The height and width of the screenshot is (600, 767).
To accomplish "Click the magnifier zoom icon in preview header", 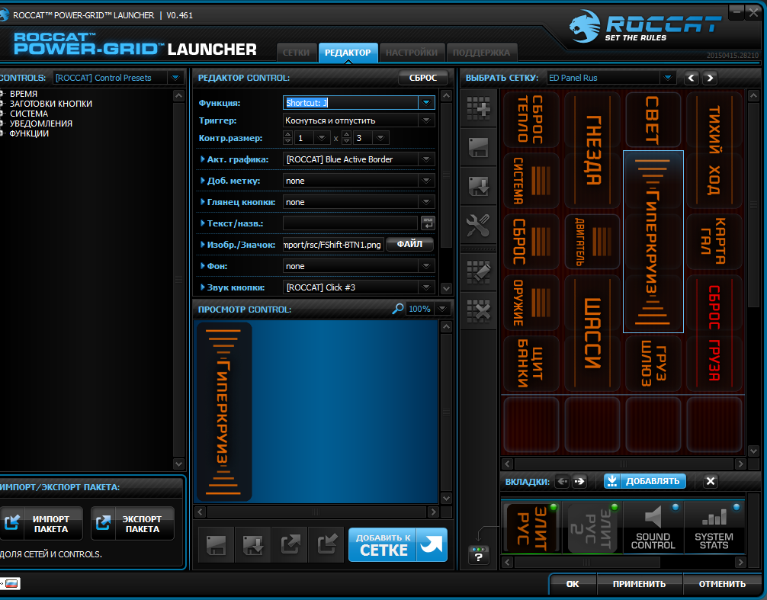I will point(398,309).
